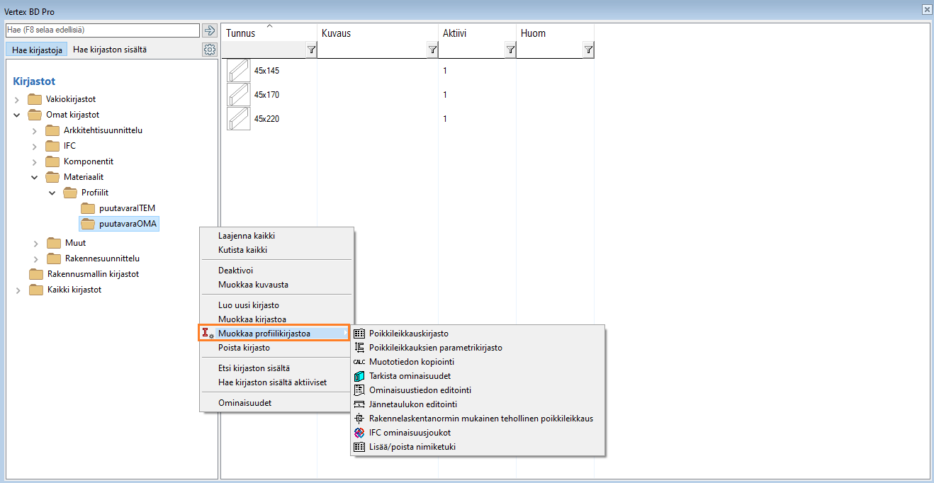Select Poista kirjasto in context menu
Viewport: 934px width, 483px height.
244,348
